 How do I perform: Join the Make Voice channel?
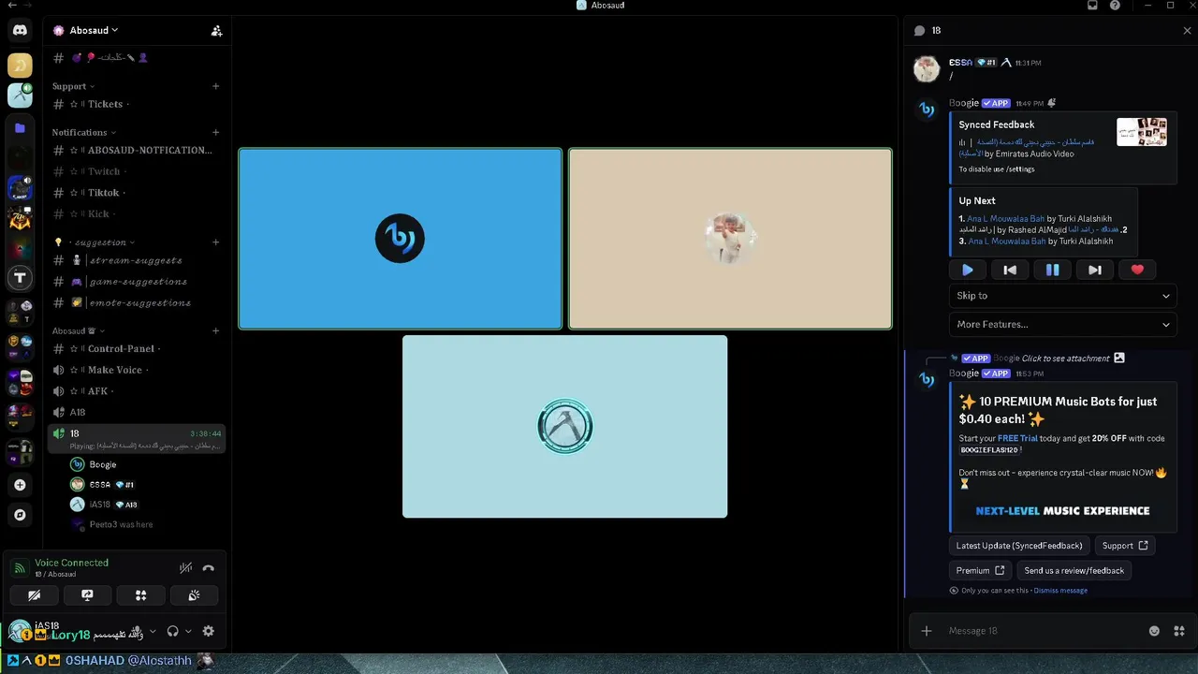click(137, 370)
